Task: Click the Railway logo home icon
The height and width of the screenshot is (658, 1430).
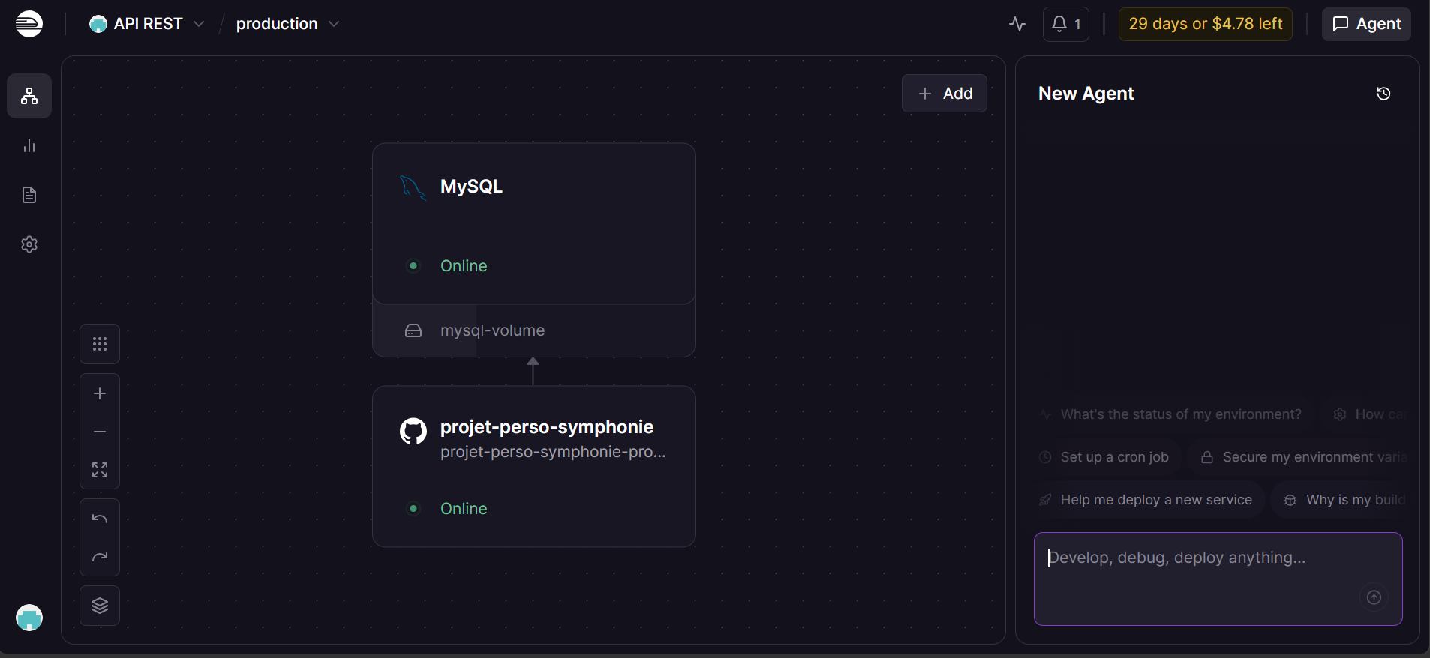Action: coord(29,24)
